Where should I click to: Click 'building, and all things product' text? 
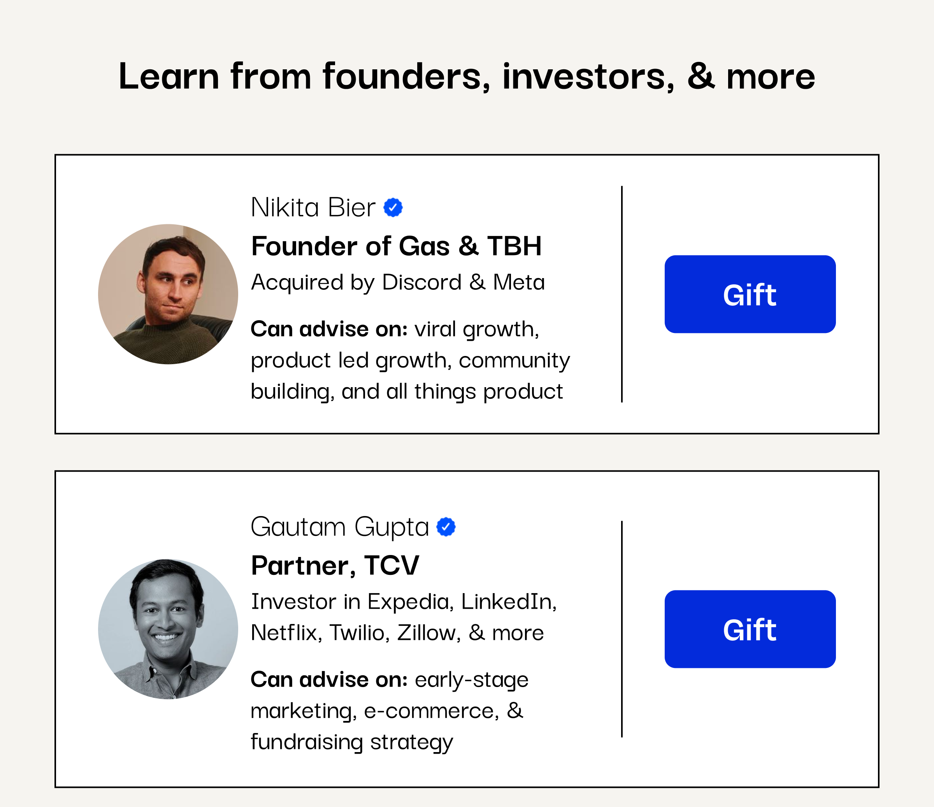point(407,391)
